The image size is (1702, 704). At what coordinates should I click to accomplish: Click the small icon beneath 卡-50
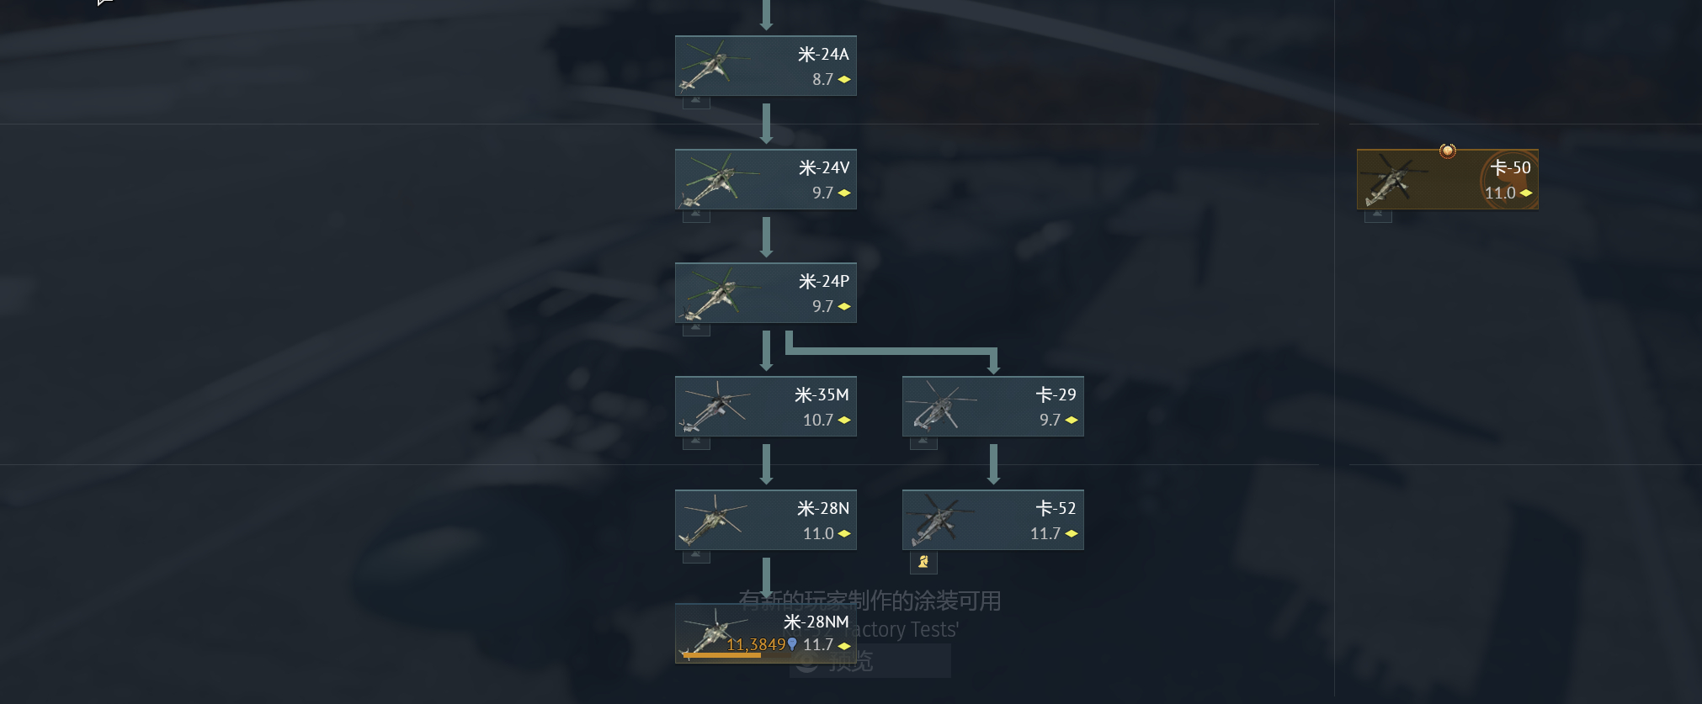tap(1378, 215)
